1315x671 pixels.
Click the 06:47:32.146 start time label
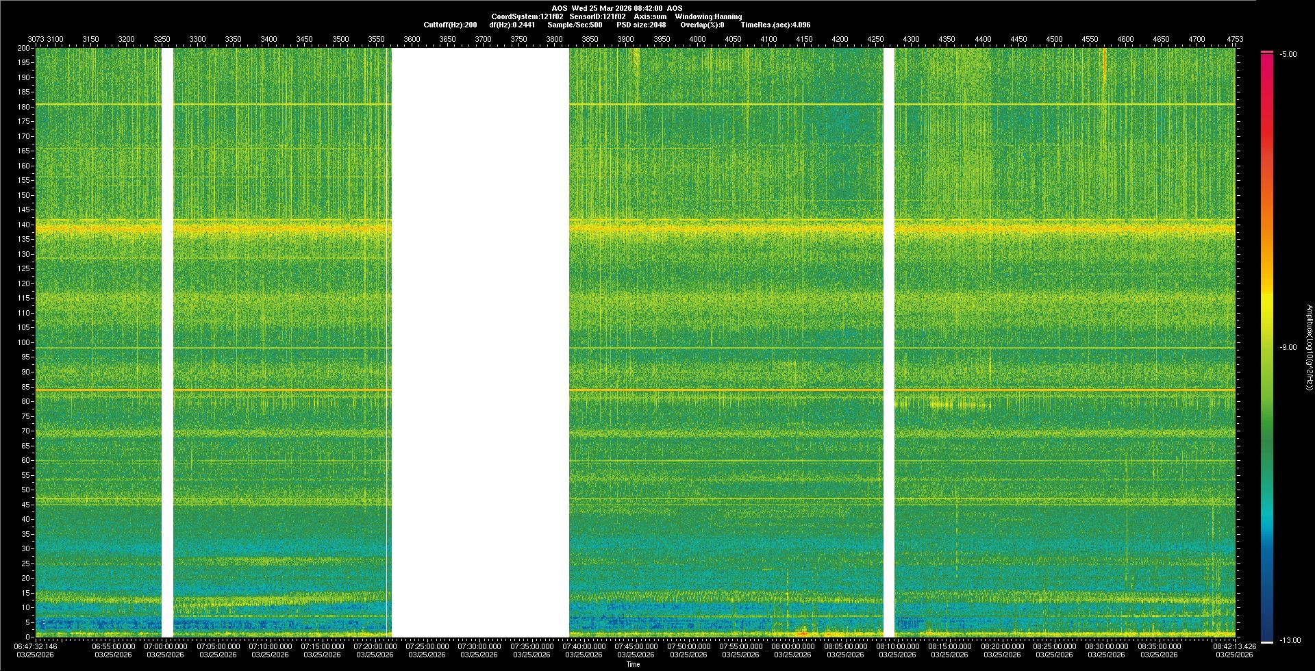(36, 646)
